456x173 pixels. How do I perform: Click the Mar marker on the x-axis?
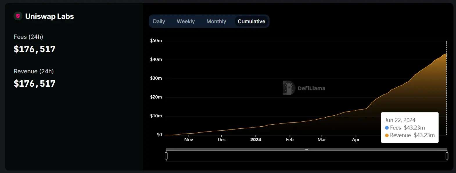[322, 140]
